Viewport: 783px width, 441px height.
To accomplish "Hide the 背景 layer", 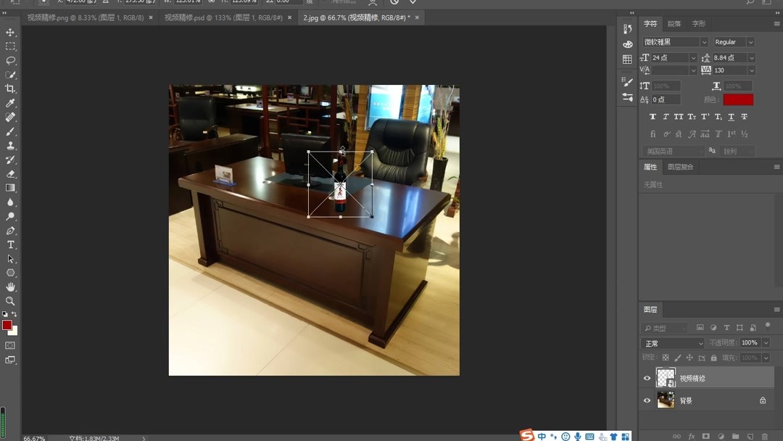I will (647, 400).
